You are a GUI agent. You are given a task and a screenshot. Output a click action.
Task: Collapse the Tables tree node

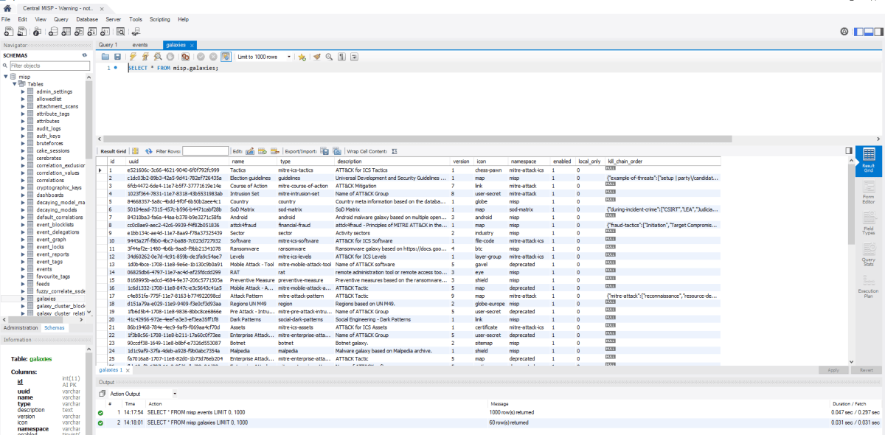[15, 84]
